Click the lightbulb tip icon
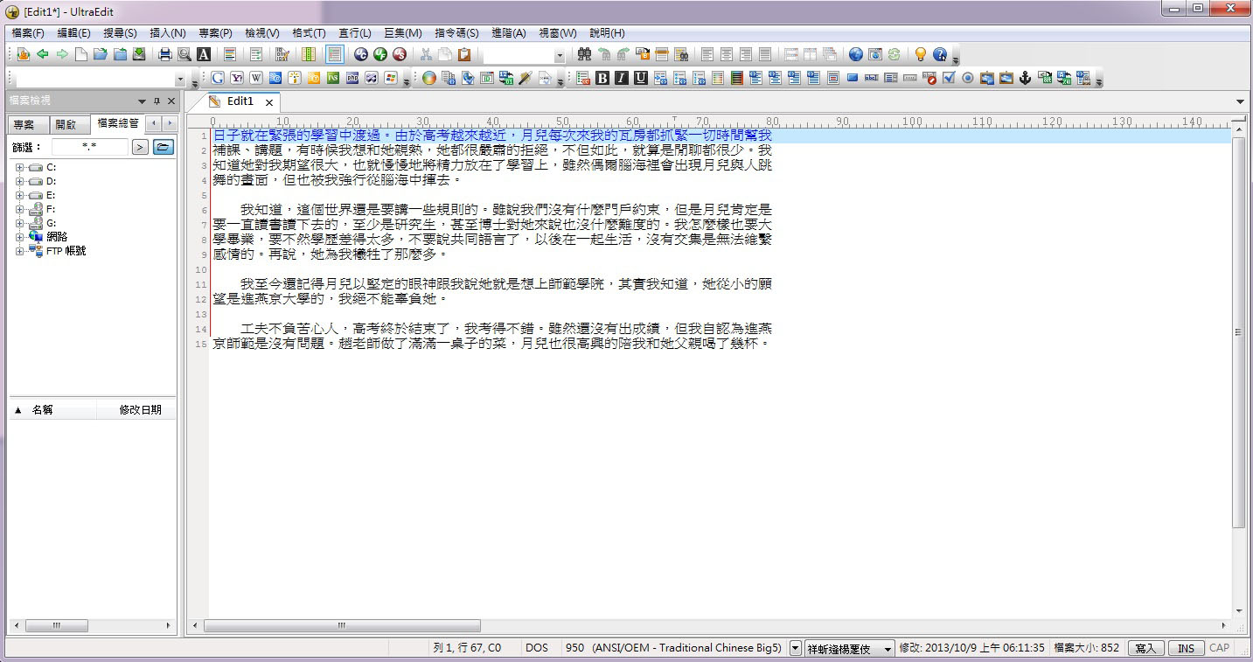 tap(920, 54)
